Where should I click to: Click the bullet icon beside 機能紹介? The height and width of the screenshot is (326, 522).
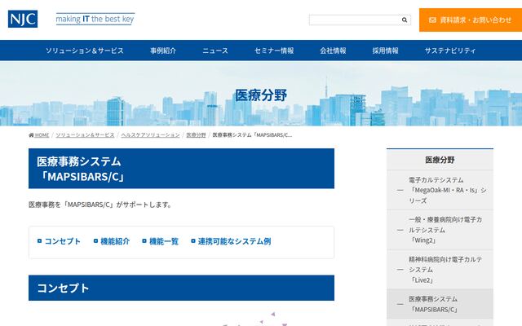tap(96, 241)
